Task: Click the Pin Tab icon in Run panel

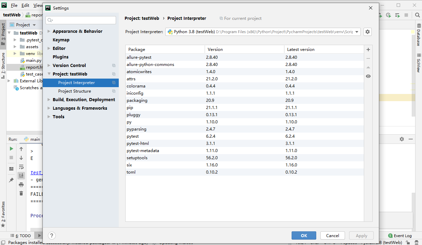Action: pyautogui.click(x=11, y=180)
